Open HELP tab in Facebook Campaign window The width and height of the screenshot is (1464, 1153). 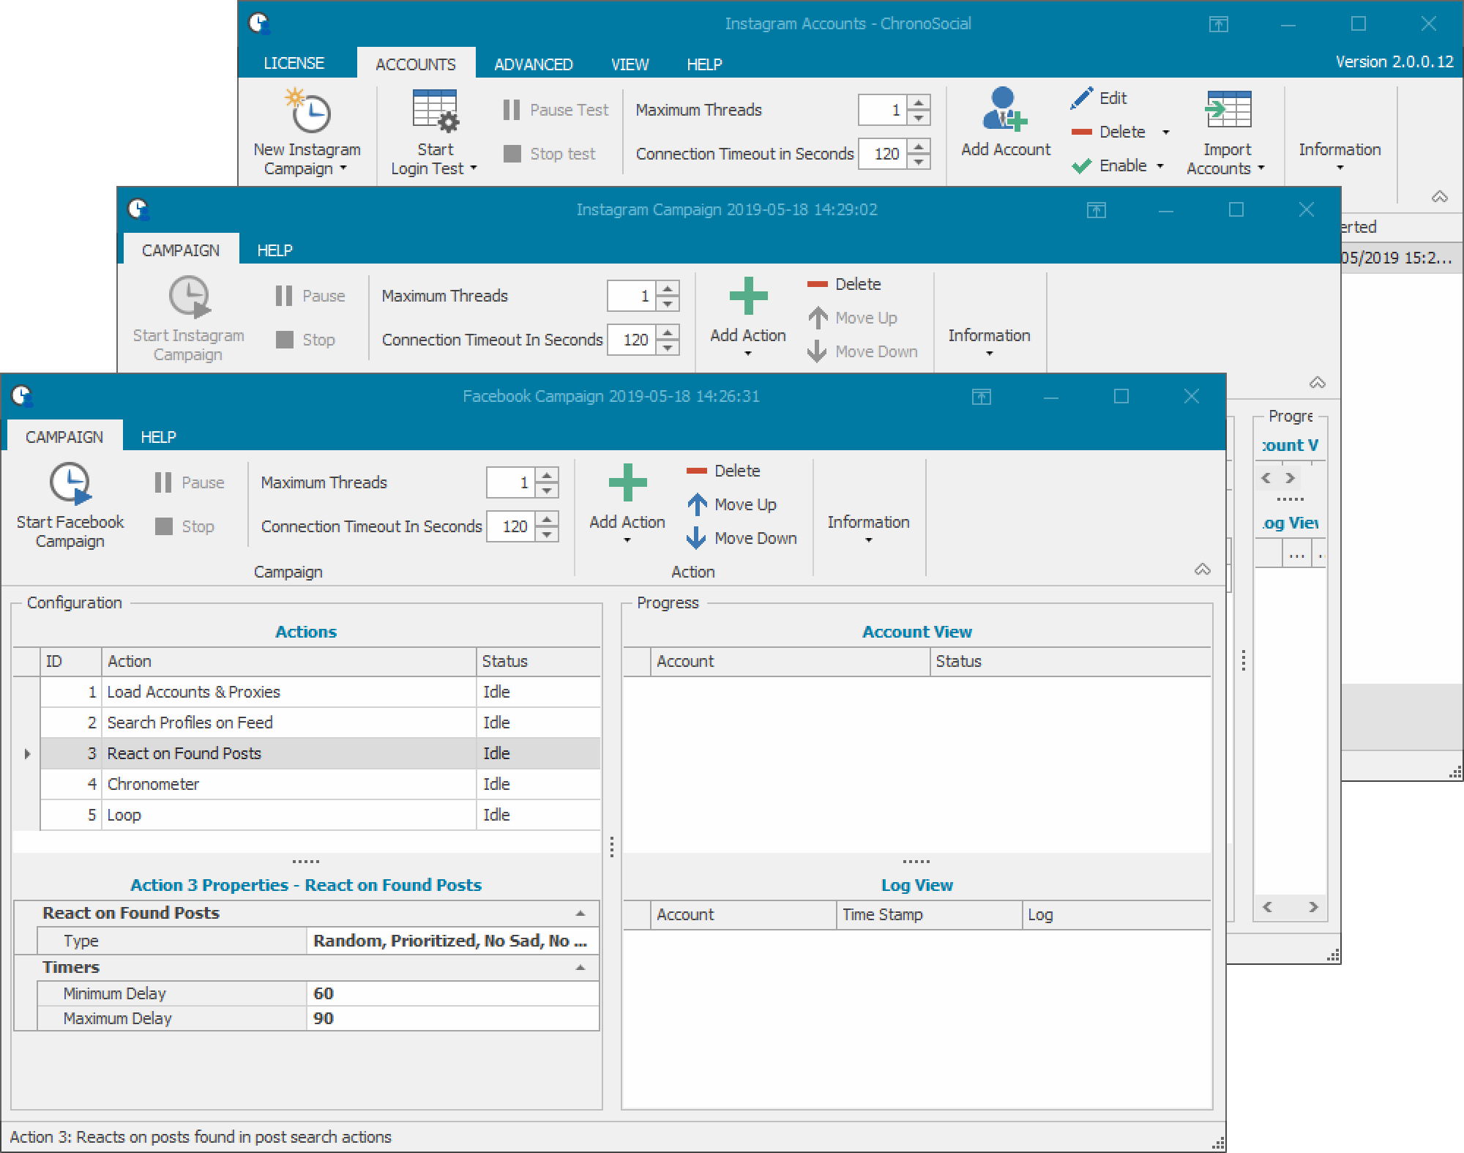click(x=158, y=437)
